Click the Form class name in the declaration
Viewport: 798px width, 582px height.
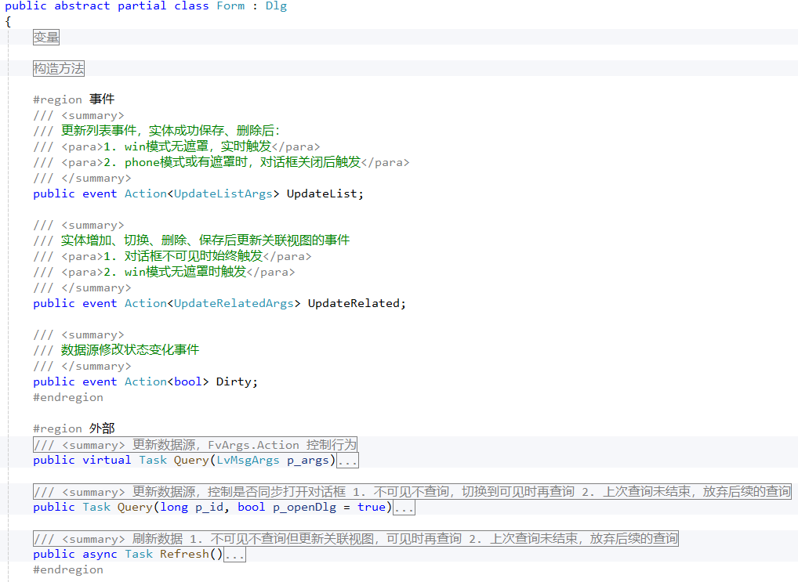click(x=229, y=6)
